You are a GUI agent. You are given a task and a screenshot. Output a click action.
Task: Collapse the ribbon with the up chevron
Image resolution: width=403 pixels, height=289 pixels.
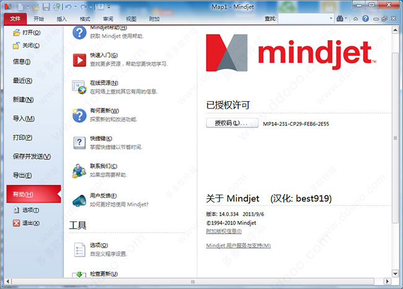(x=356, y=19)
